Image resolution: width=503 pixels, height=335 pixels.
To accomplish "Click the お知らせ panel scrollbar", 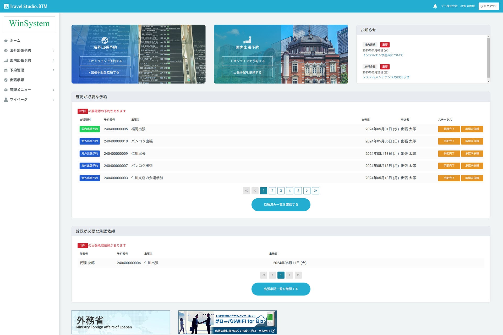I will pos(488,58).
